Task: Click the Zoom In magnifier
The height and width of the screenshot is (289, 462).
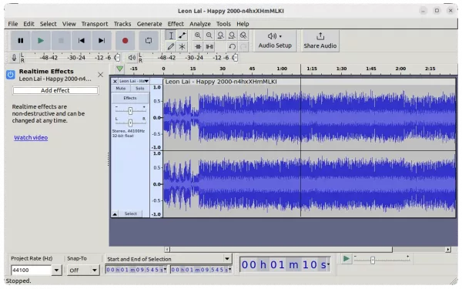Action: (198, 35)
